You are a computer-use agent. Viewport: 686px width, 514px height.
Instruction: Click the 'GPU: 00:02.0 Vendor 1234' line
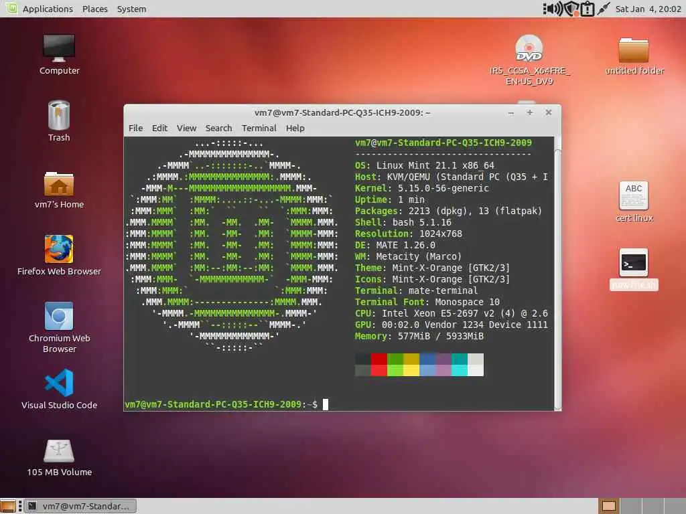[452, 325]
